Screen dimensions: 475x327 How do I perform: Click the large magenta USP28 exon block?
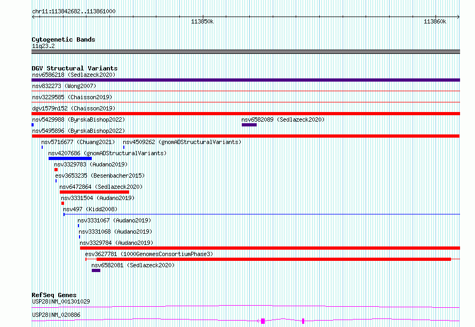pyautogui.click(x=263, y=321)
